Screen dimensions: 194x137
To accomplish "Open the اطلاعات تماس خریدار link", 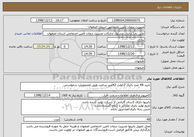I will pos(28,34).
